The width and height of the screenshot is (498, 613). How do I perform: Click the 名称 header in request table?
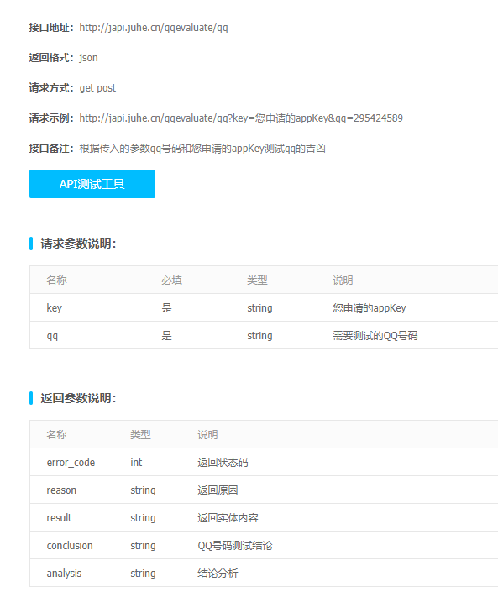(x=56, y=280)
